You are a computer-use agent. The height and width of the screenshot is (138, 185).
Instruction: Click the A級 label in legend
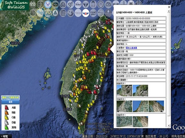click(x=14, y=108)
